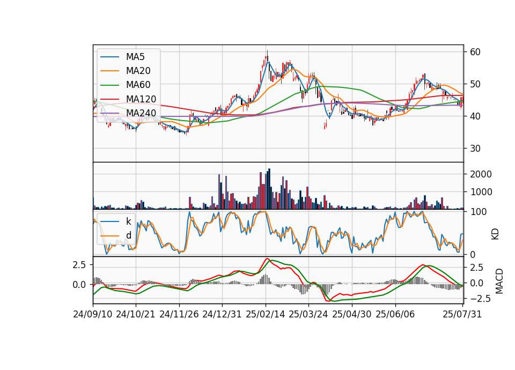
Task: Click the 24/09/10 date axis label
Action: 93,314
